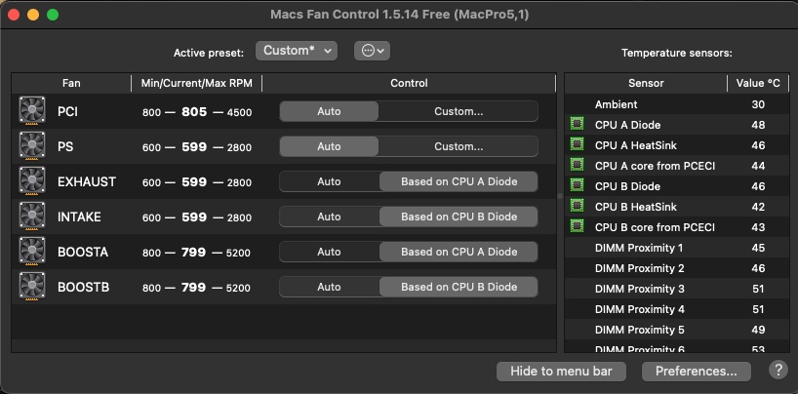Click the BOOSTB fan icon

[x=32, y=286]
